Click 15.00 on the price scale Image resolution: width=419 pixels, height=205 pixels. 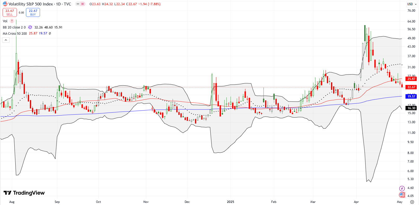(411, 113)
